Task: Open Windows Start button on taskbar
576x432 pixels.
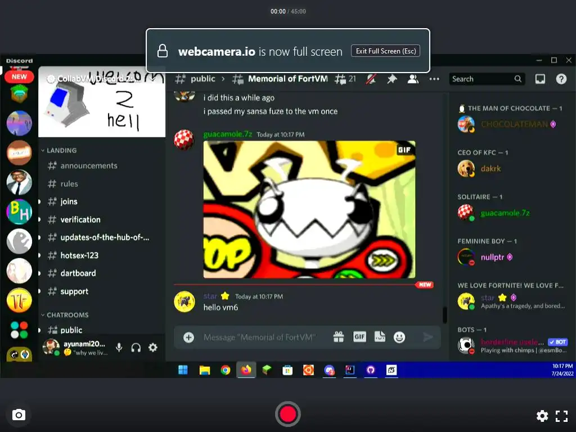Action: coord(183,370)
